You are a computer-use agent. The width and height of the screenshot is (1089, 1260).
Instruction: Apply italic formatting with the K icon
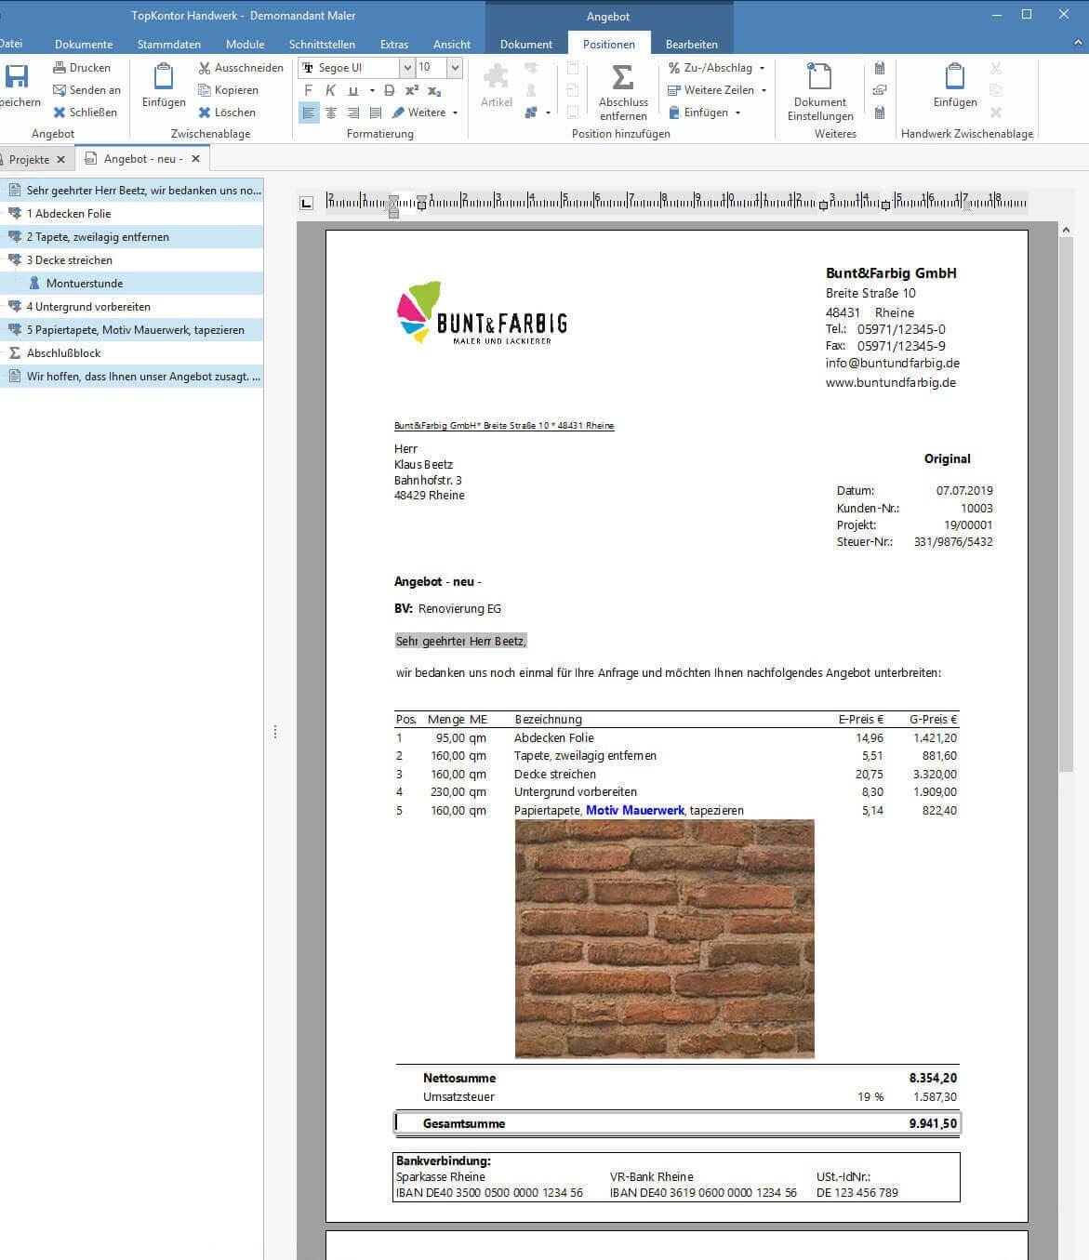coord(330,90)
